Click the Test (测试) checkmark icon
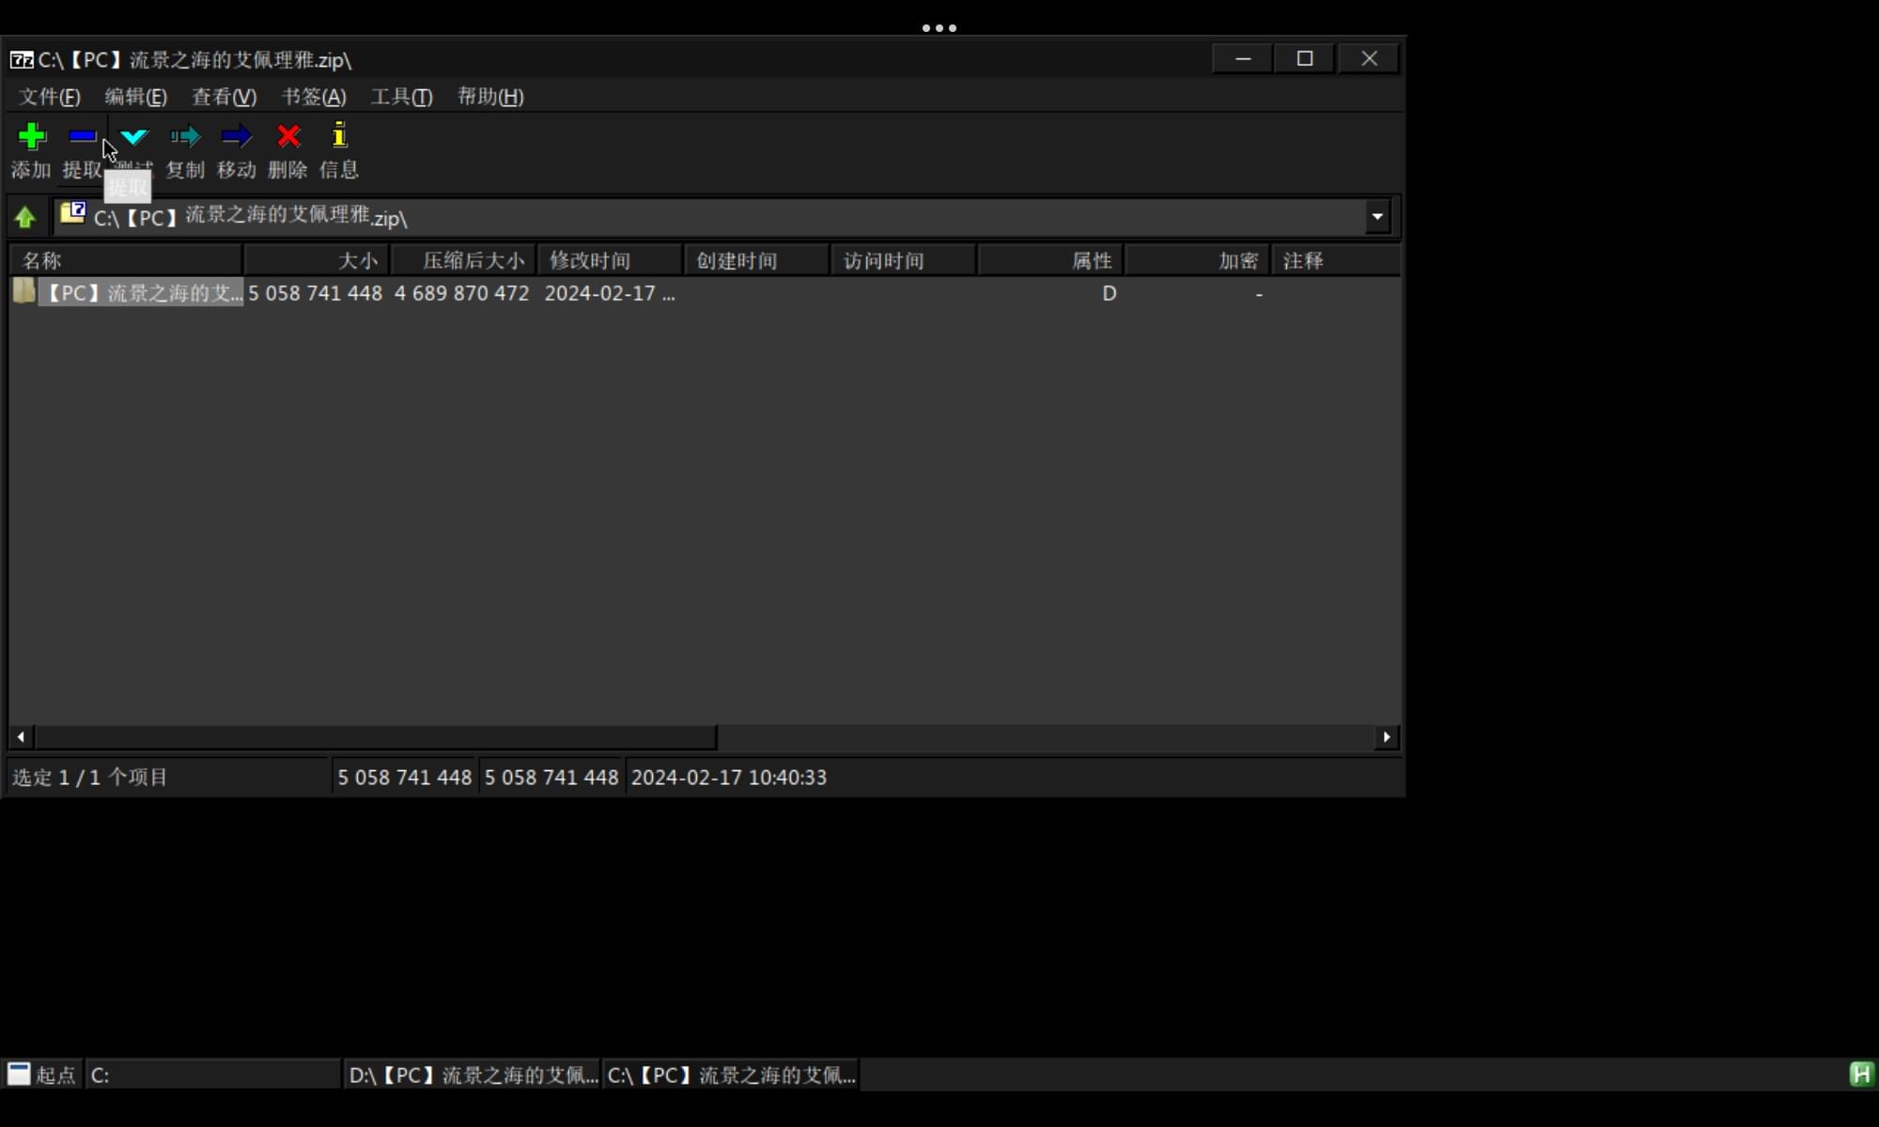 pyautogui.click(x=134, y=137)
